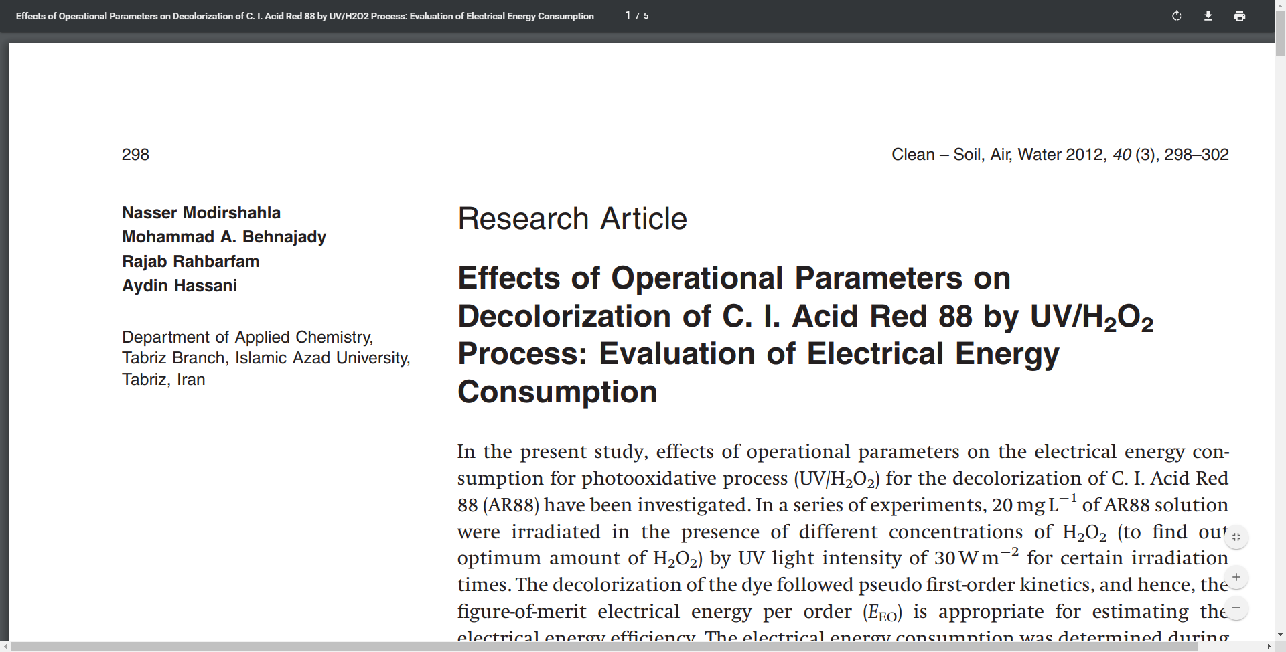1286x652 pixels.
Task: Click the down arrow on the vertical scrollbar
Action: 1280,635
